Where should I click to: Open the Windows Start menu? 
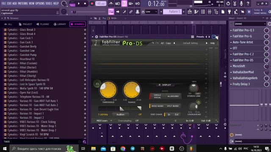pos(5,149)
